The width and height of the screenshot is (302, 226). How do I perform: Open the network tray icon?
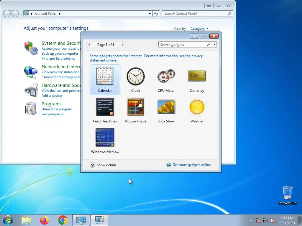click(265, 220)
